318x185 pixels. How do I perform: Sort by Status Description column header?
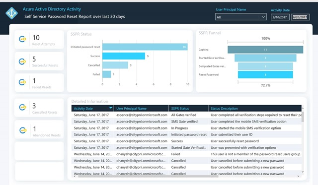tap(255, 109)
